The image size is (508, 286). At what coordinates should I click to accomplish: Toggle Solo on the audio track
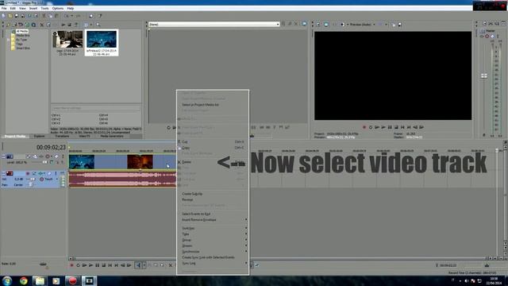[56, 174]
